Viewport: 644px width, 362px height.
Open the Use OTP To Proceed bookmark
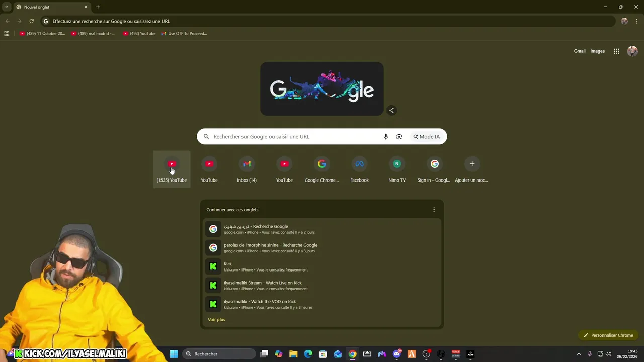click(x=184, y=34)
